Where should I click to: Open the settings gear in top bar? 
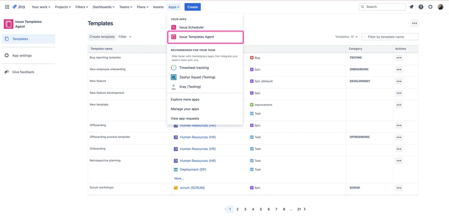pos(430,7)
